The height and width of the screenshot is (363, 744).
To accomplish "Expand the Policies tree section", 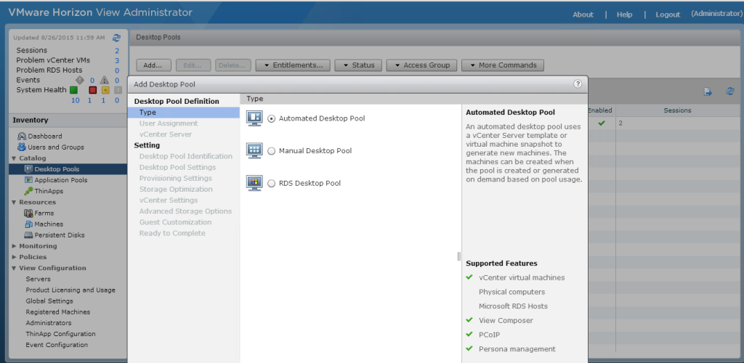I will [x=15, y=257].
